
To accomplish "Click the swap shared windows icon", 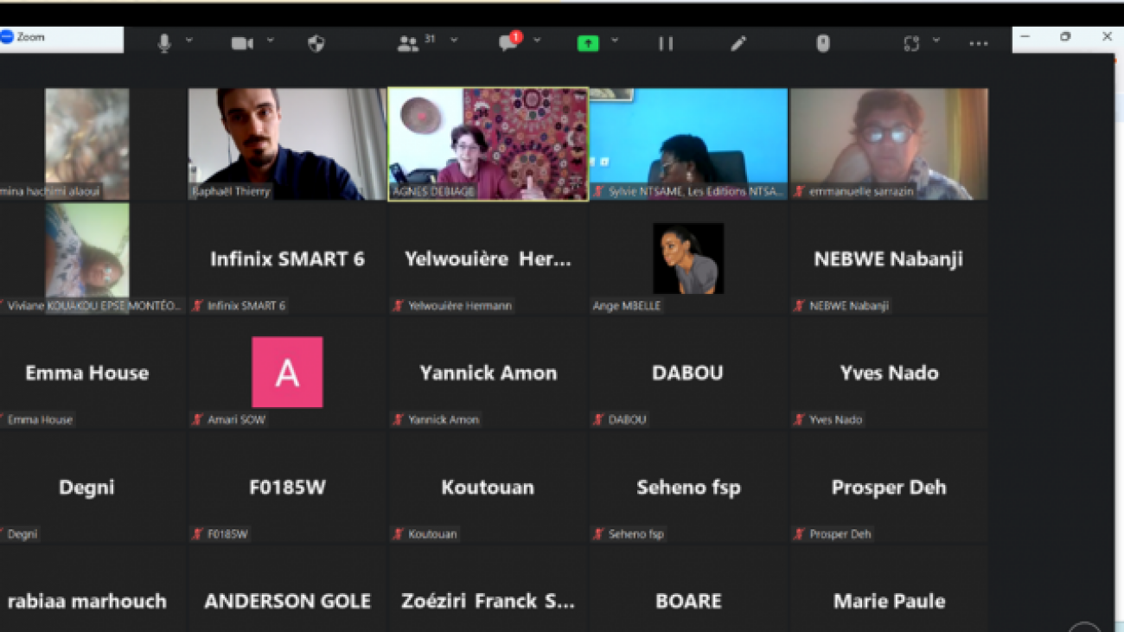I will click(910, 41).
